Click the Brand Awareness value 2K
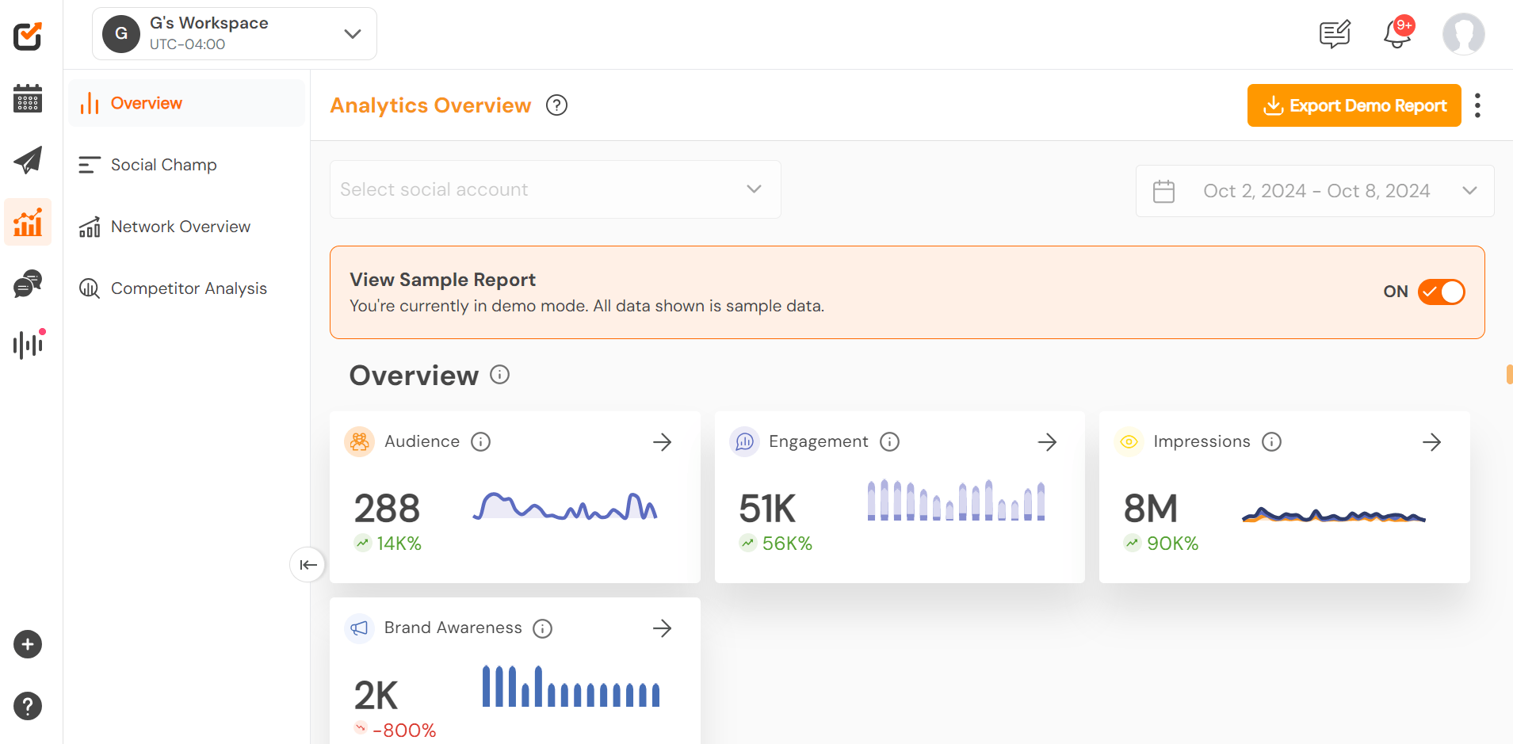This screenshot has height=744, width=1513. [376, 696]
